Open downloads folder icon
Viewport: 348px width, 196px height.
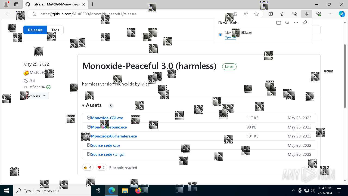278,23
